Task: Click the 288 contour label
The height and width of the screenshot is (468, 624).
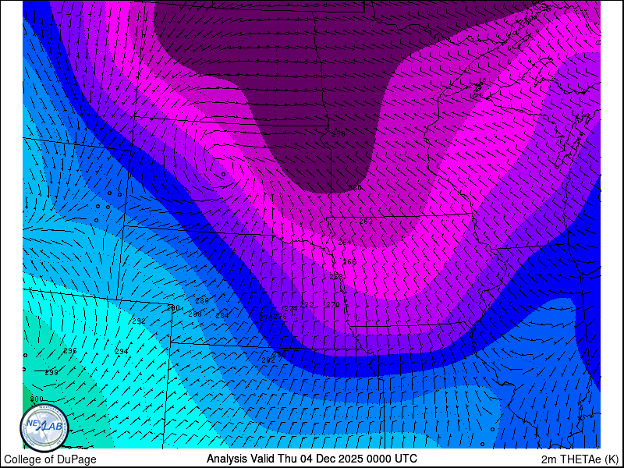Action: tap(195, 314)
